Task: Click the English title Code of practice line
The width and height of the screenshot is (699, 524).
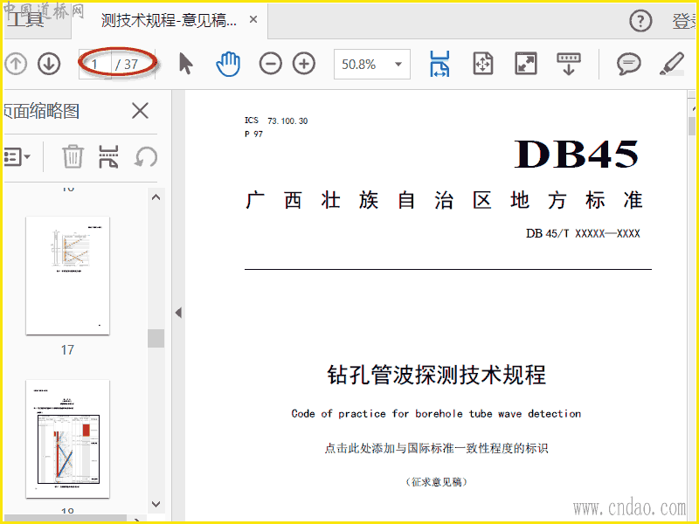Action: point(436,414)
